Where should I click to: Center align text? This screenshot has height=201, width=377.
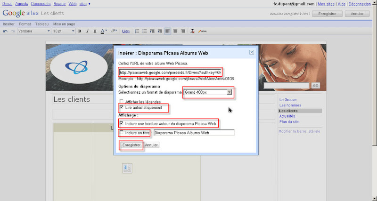coord(175,31)
